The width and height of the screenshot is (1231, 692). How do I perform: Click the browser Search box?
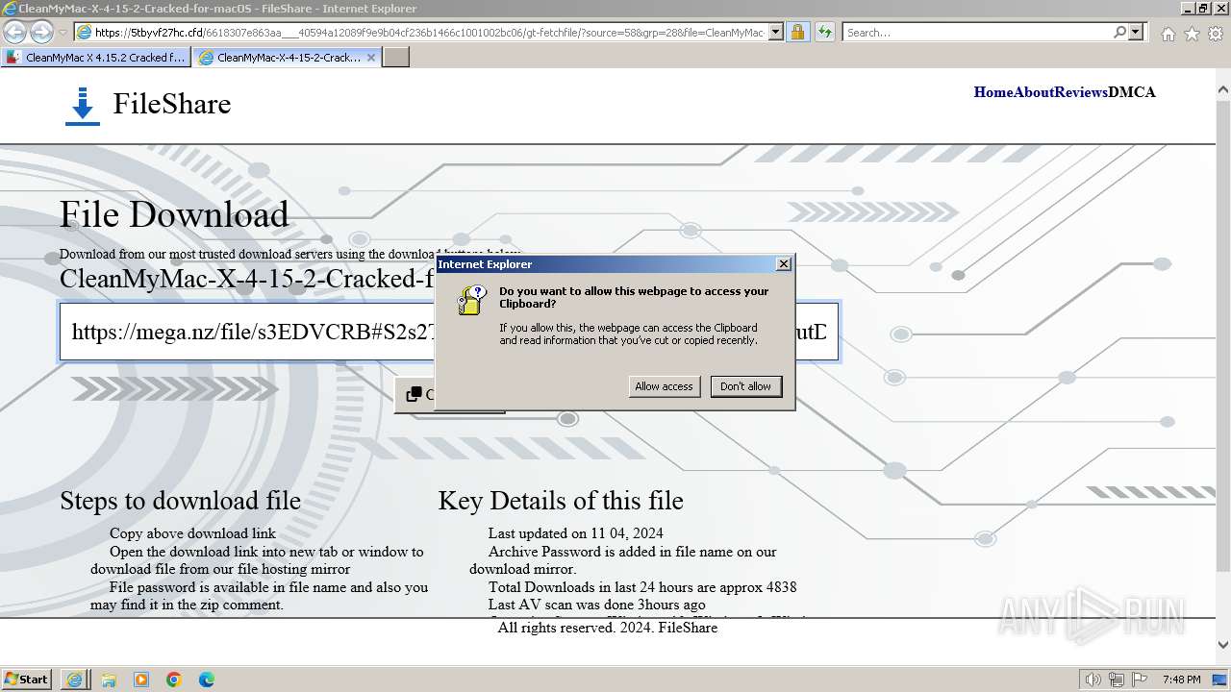click(978, 32)
